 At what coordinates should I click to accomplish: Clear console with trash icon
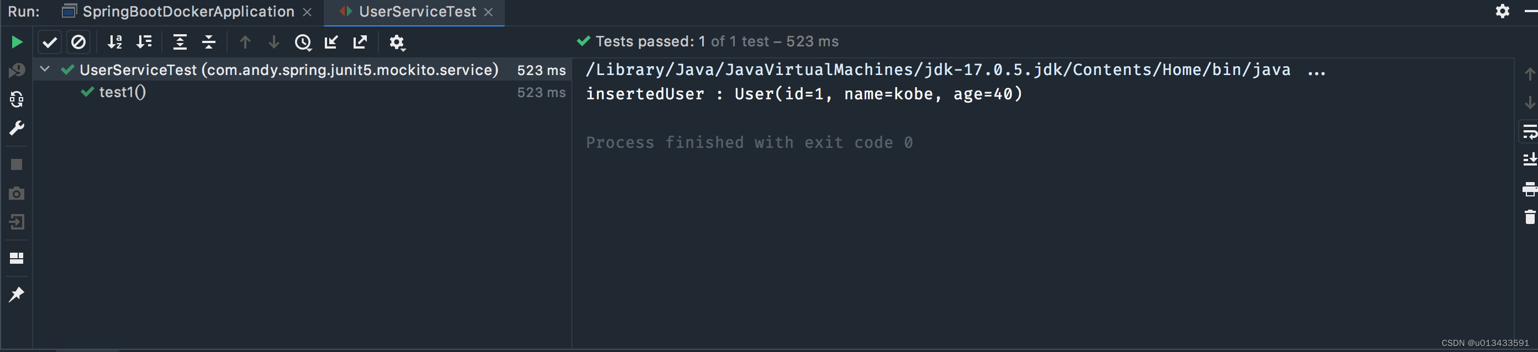coord(1530,217)
